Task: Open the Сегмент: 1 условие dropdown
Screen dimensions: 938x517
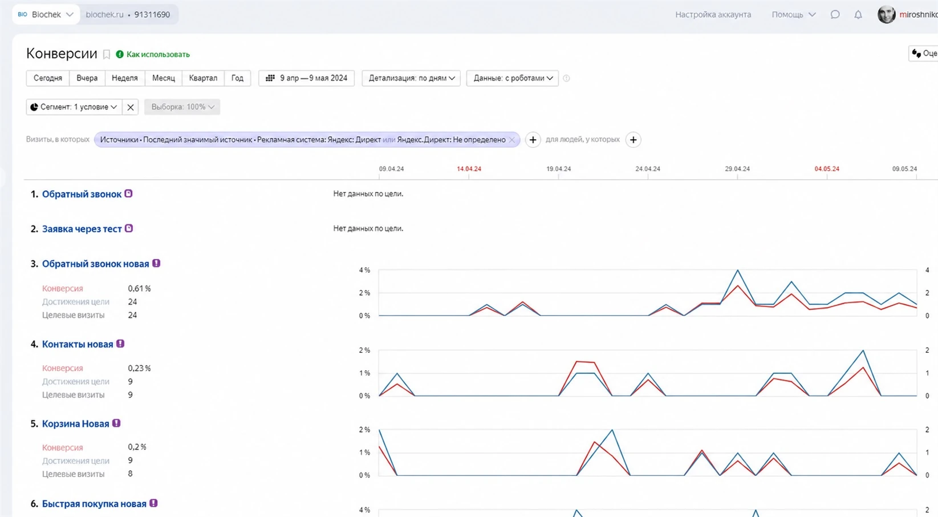Action: (x=74, y=107)
